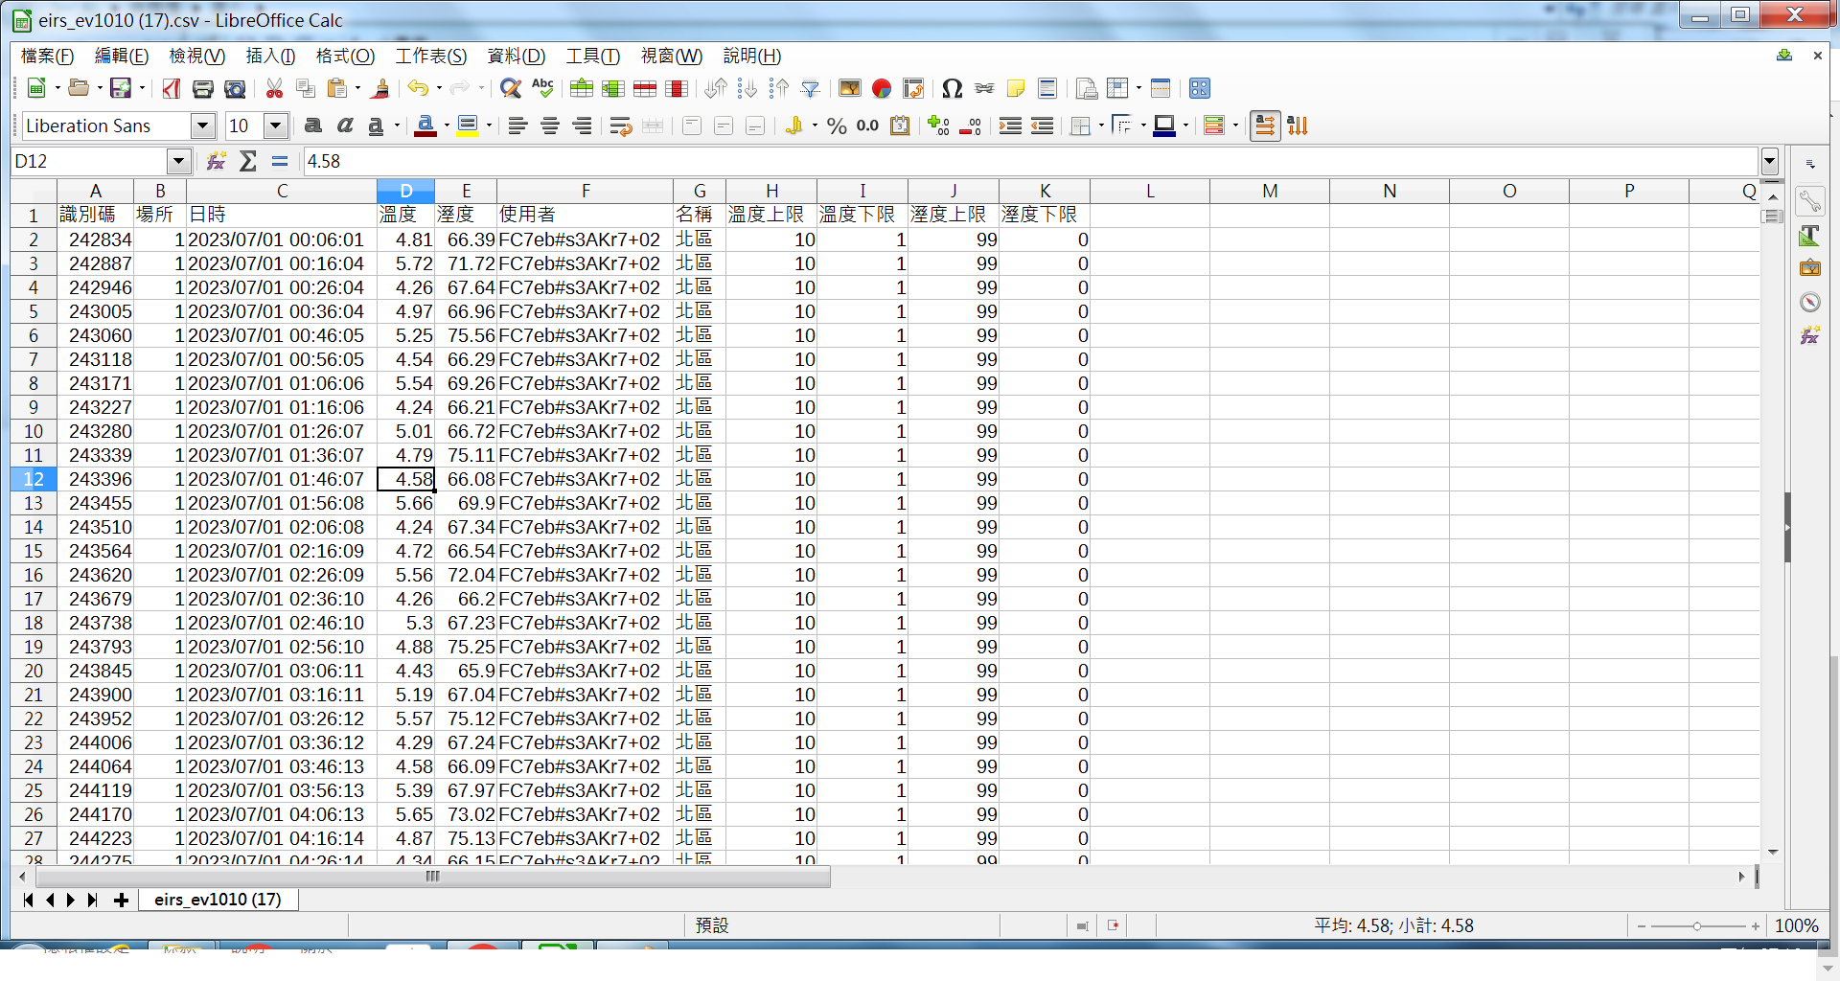This screenshot has width=1840, height=981.
Task: Toggle Wrap Text option in formatting toolbar
Action: (x=620, y=125)
